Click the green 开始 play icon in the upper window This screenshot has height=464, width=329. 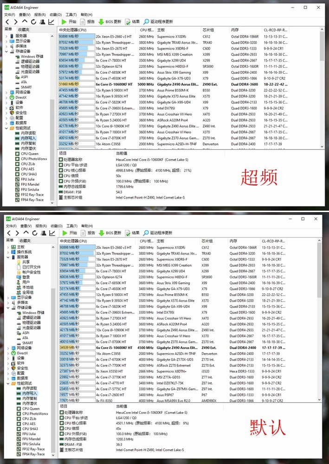click(x=64, y=22)
